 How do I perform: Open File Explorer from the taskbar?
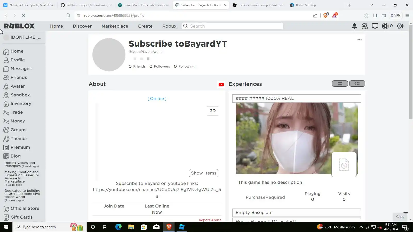[x=131, y=227]
